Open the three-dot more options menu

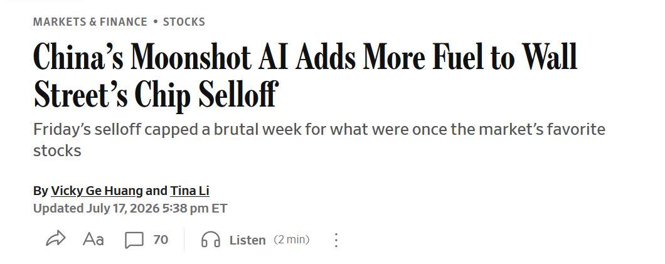(336, 240)
